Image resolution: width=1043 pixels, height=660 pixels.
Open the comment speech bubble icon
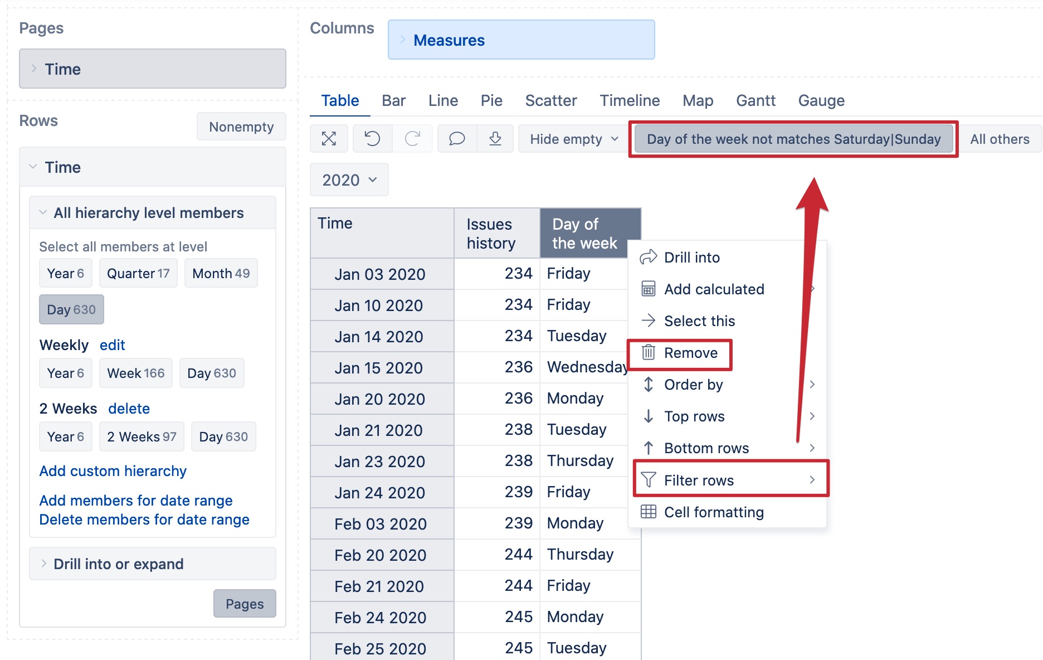tap(457, 139)
